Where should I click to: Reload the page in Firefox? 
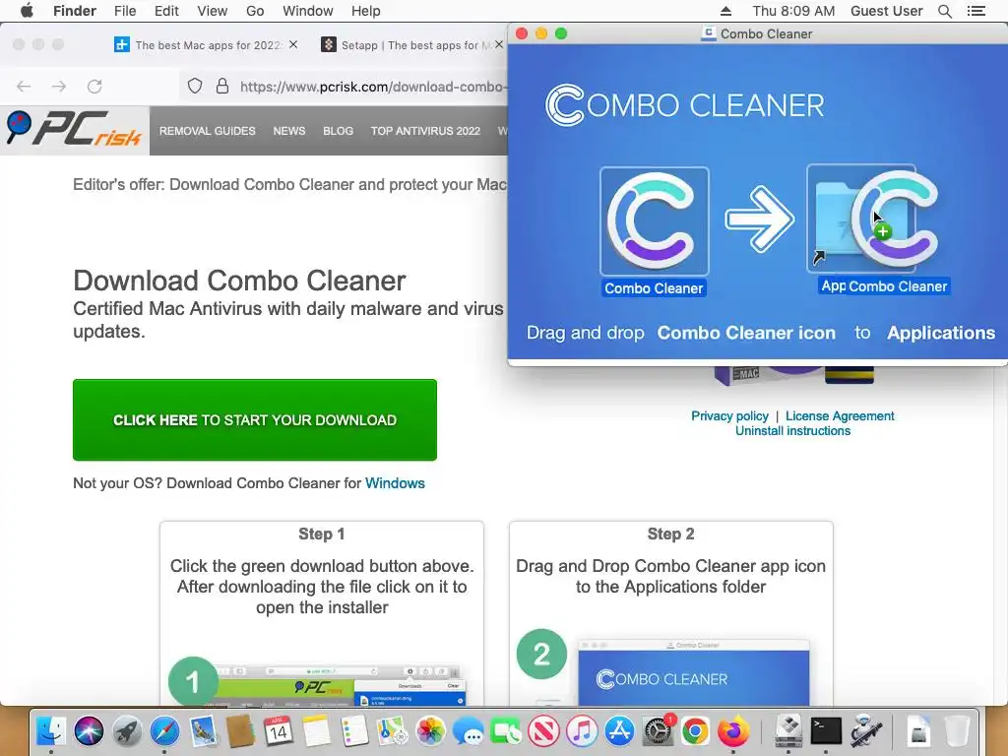click(94, 87)
